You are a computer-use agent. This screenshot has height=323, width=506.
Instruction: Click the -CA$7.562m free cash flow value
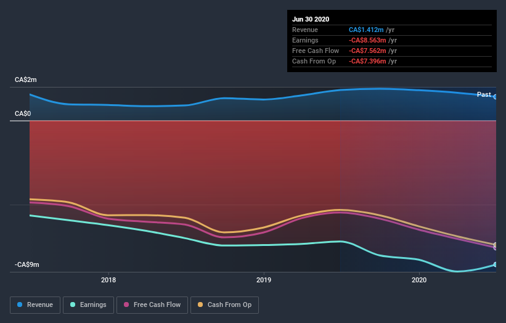(367, 51)
